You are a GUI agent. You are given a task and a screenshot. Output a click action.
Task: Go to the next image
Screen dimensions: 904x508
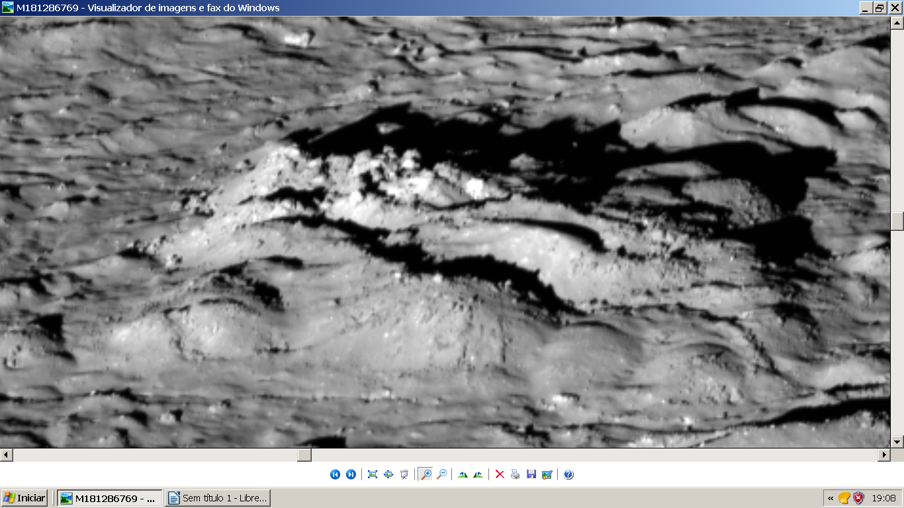coord(351,474)
